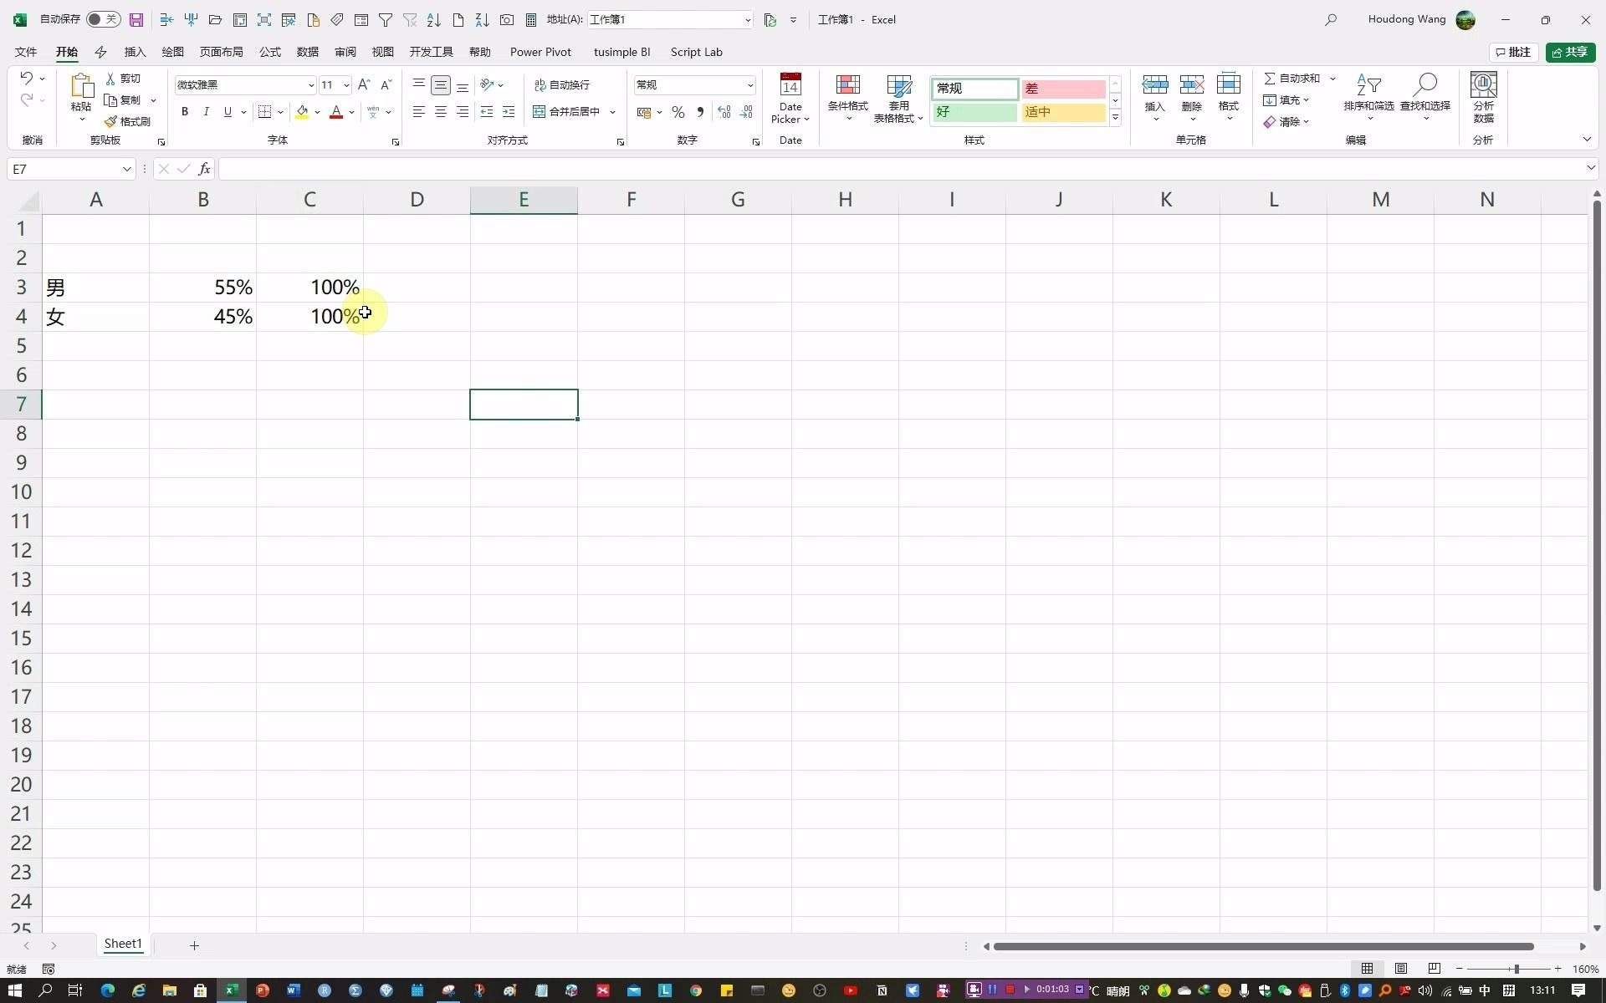Viewport: 1606px width, 1003px height.
Task: Click the Merge and Center icon
Action: click(540, 112)
